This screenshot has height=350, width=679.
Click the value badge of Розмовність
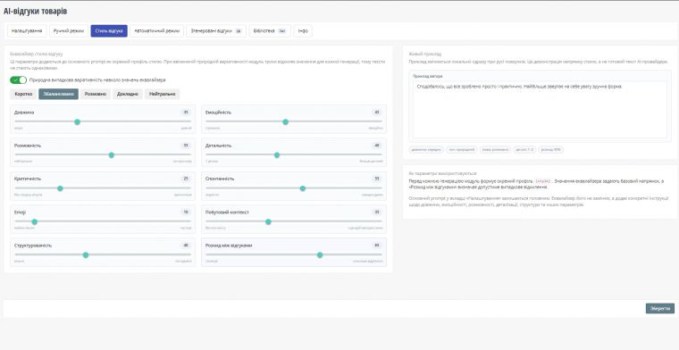tap(185, 146)
